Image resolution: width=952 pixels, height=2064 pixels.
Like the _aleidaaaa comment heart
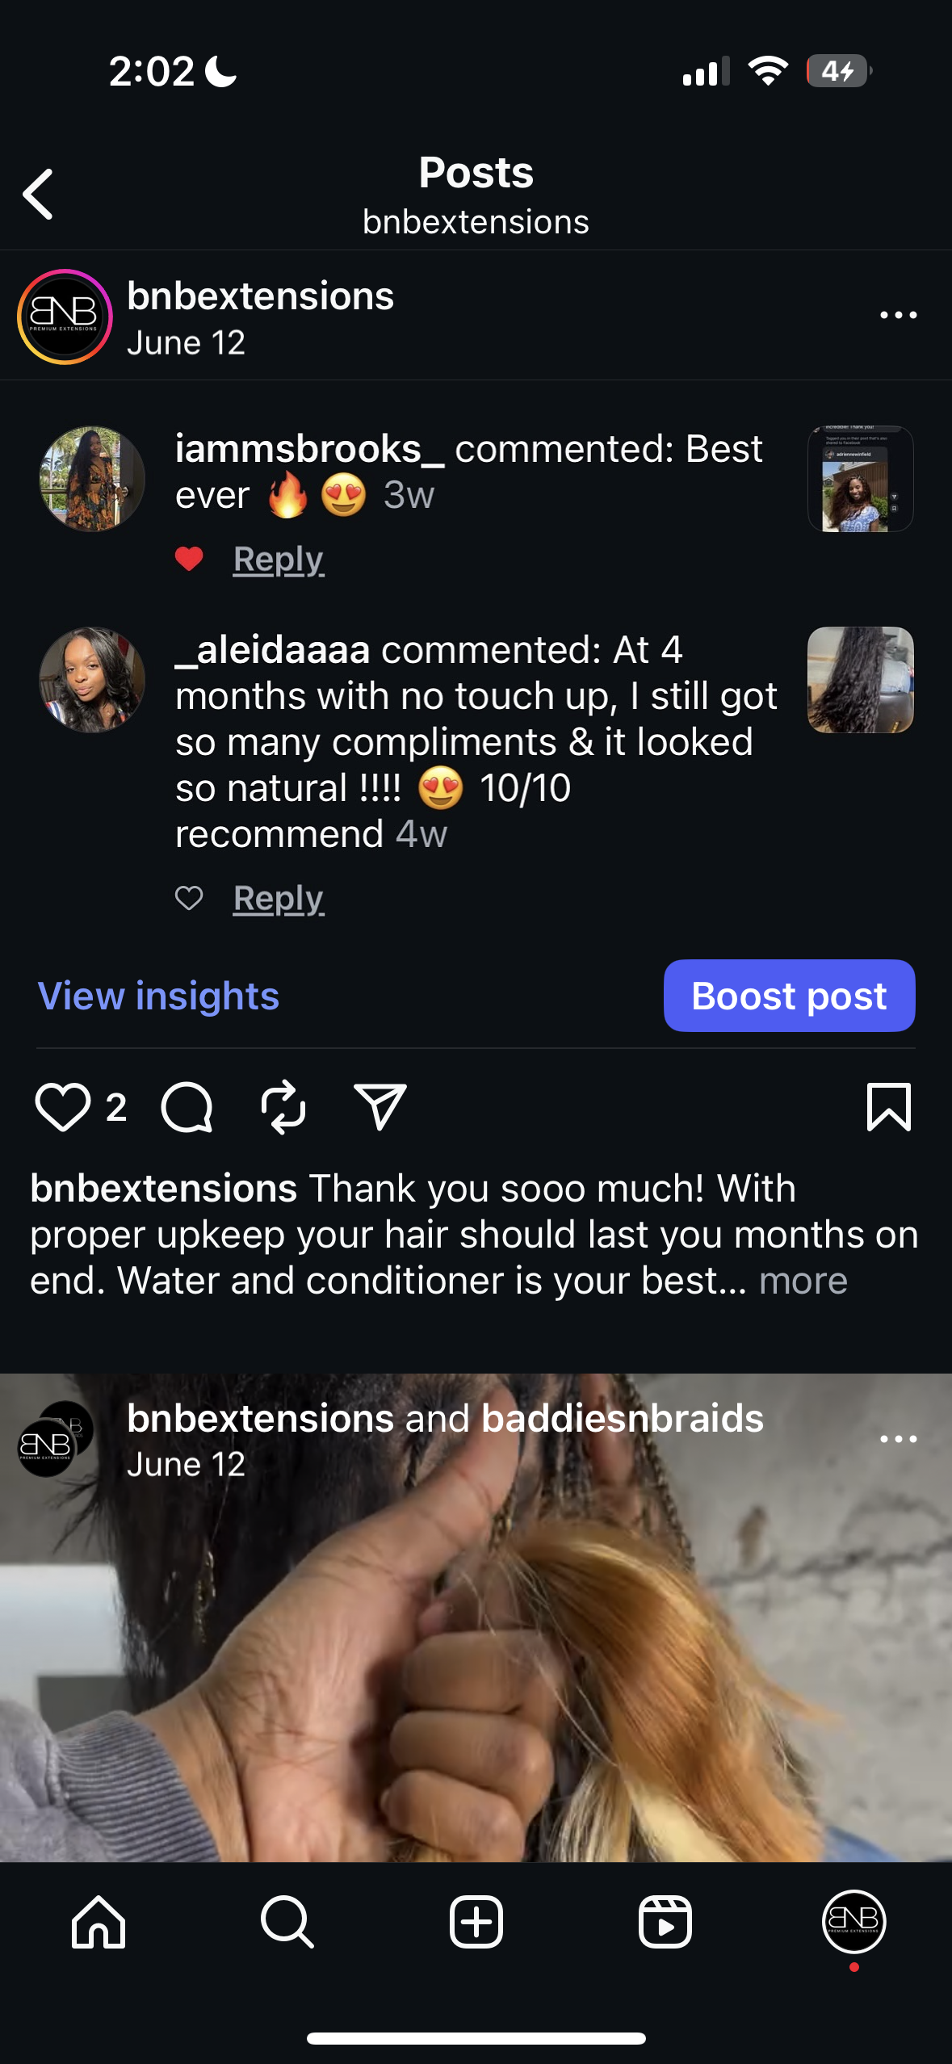189,898
